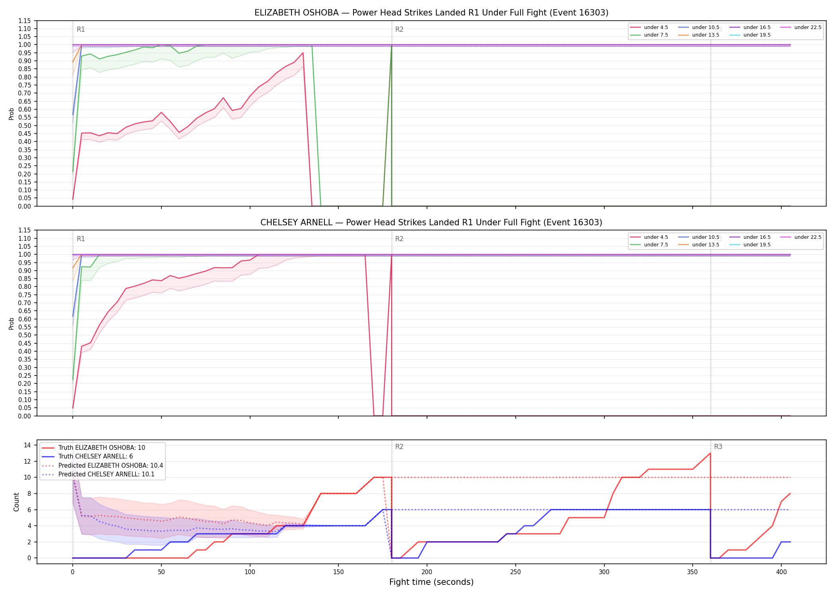Click the x-axis tick label '300'

point(604,572)
